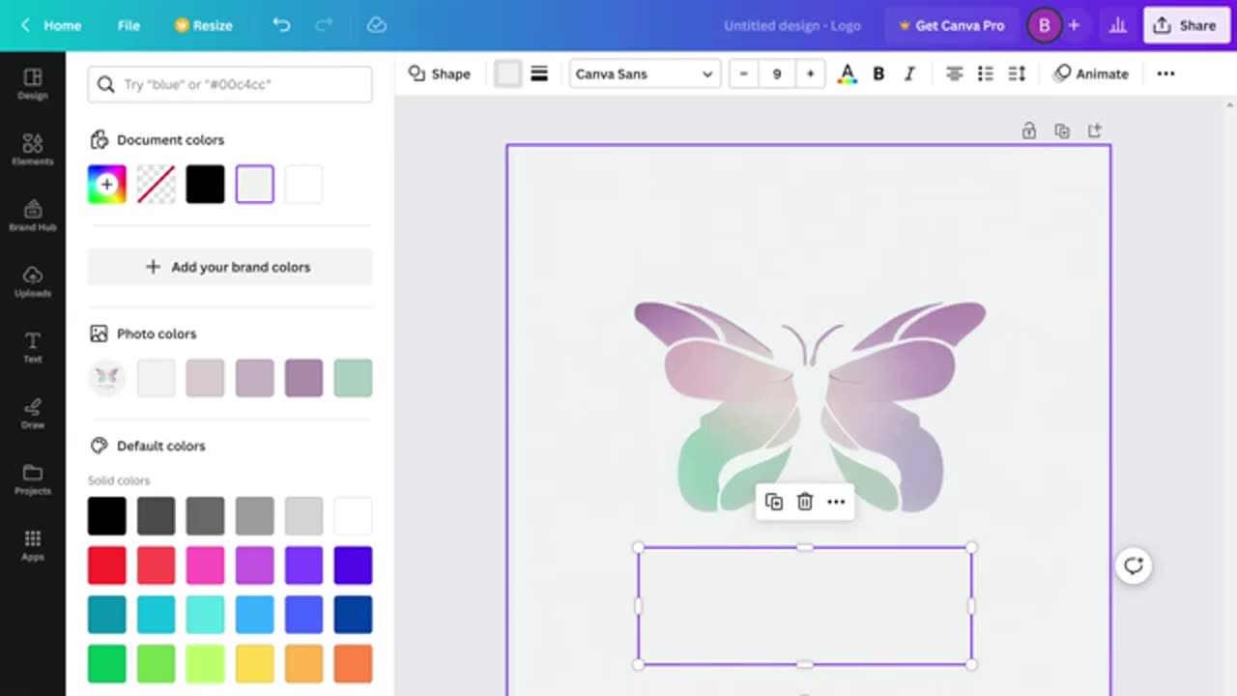This screenshot has height=696, width=1237.
Task: Open the border style lines icon
Action: pyautogui.click(x=539, y=73)
